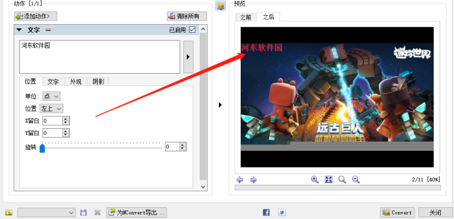Open the Facebook icon link
Viewport: 454px width, 219px height.
coord(266,212)
